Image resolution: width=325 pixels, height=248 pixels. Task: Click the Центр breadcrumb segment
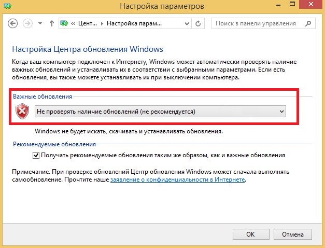click(88, 23)
